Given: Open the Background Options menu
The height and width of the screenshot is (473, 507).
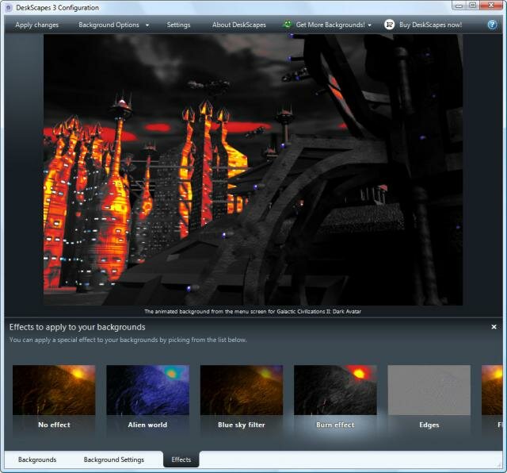Looking at the screenshot, I should pos(109,25).
